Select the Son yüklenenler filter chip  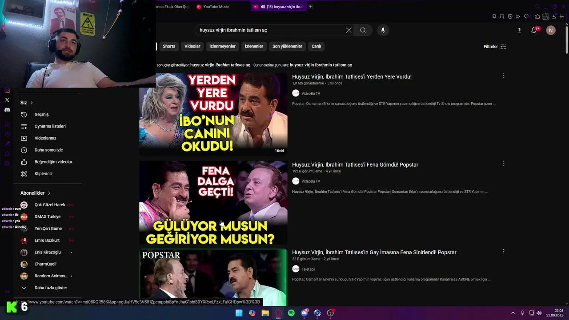coord(287,46)
